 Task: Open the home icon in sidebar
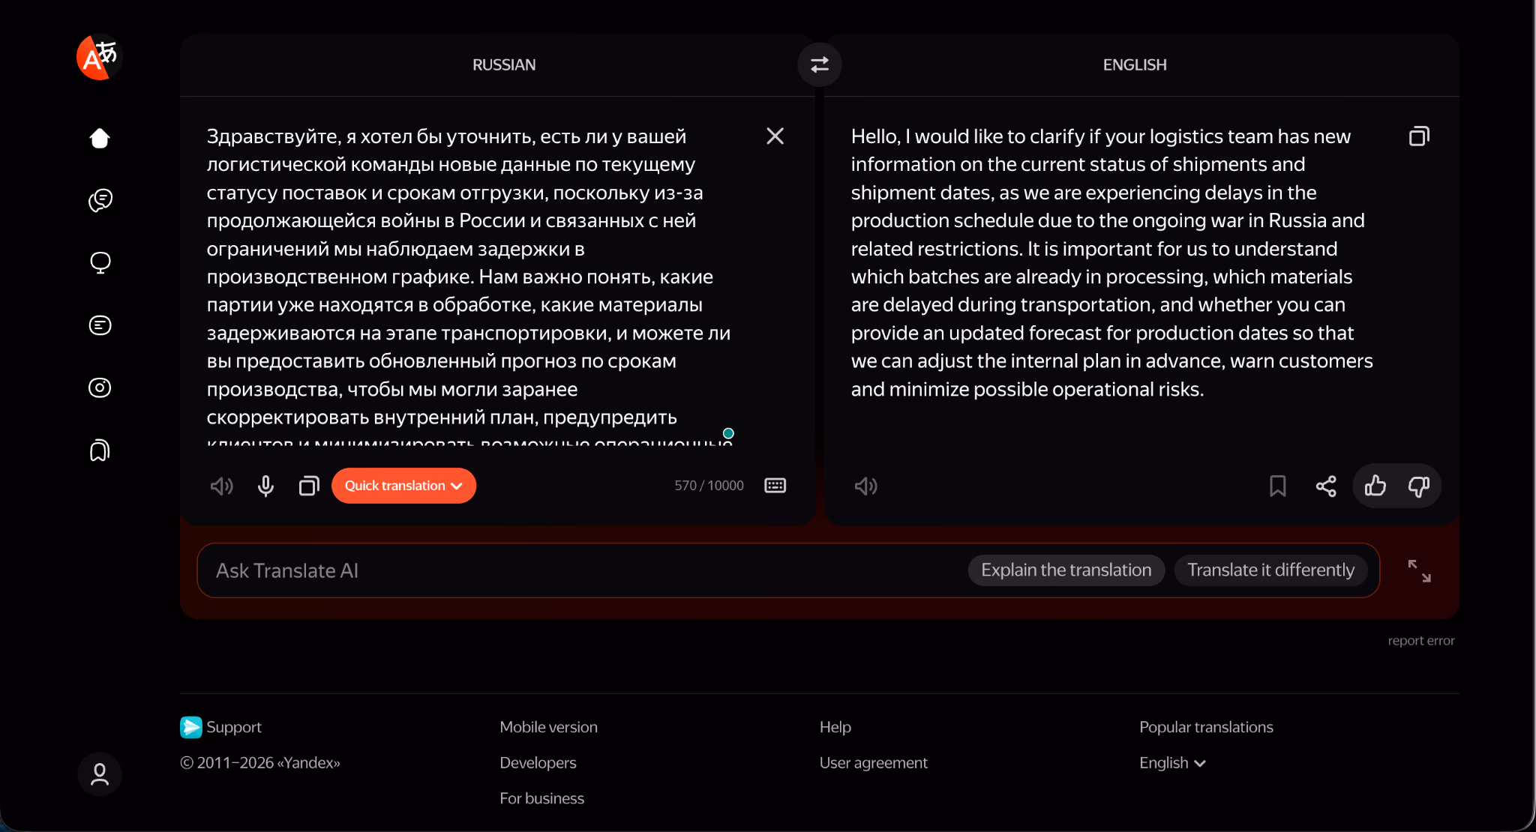tap(100, 138)
